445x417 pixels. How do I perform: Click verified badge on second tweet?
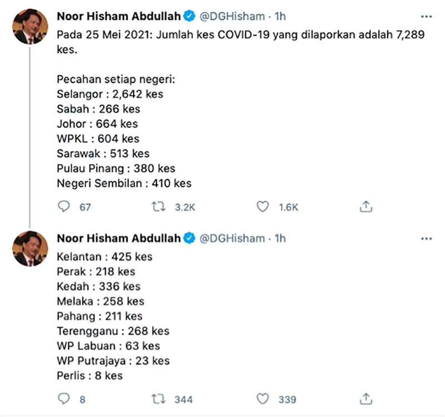(189, 238)
